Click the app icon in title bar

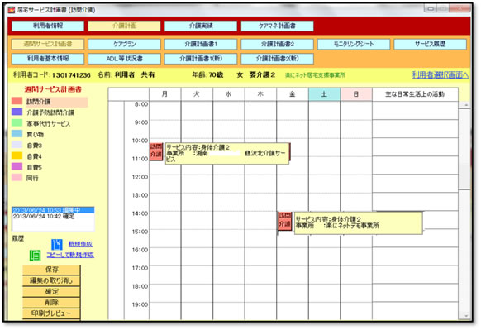(12, 10)
